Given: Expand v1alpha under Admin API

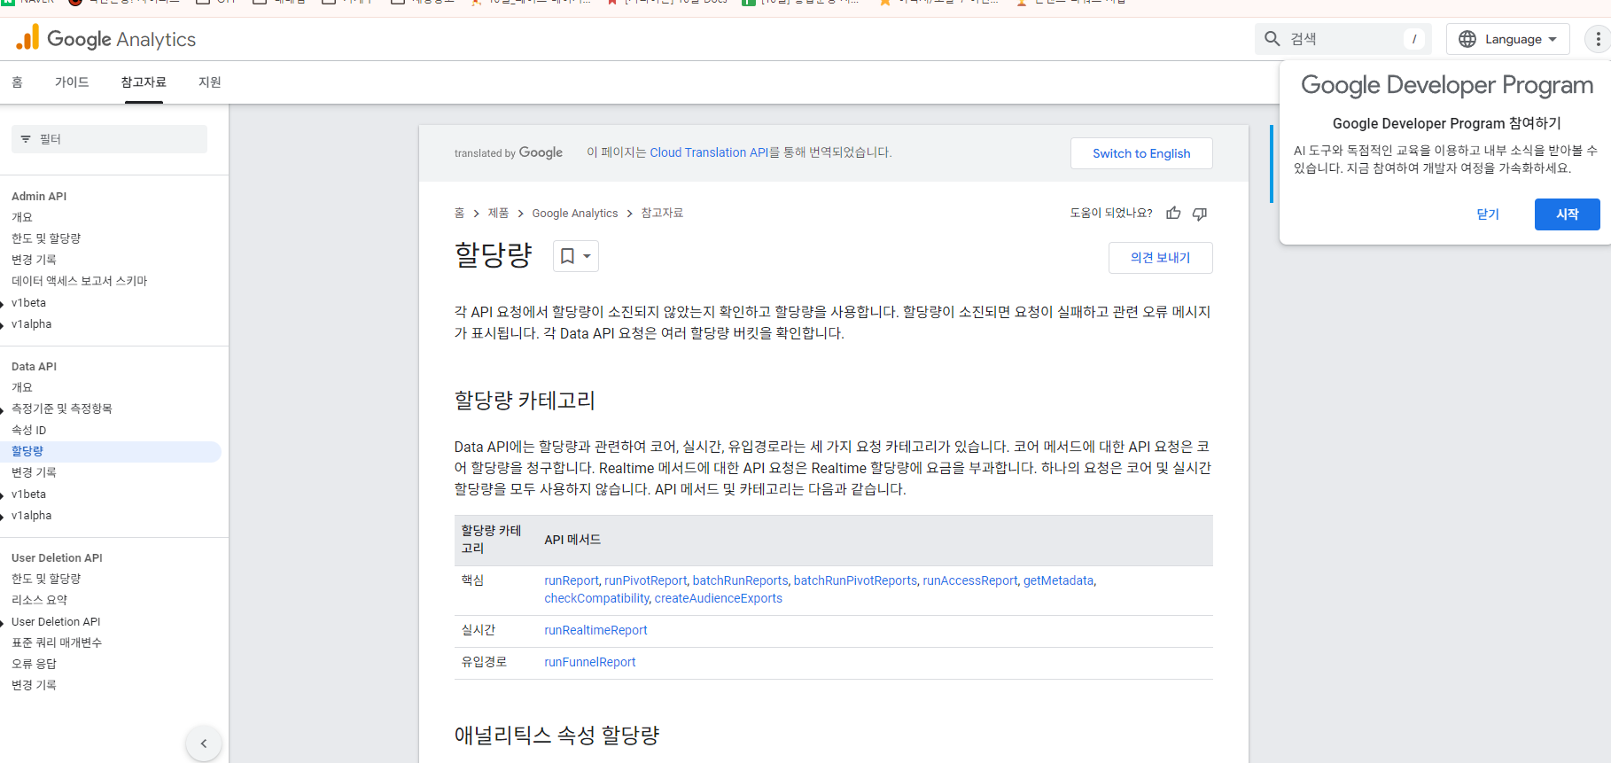Looking at the screenshot, I should point(4,324).
